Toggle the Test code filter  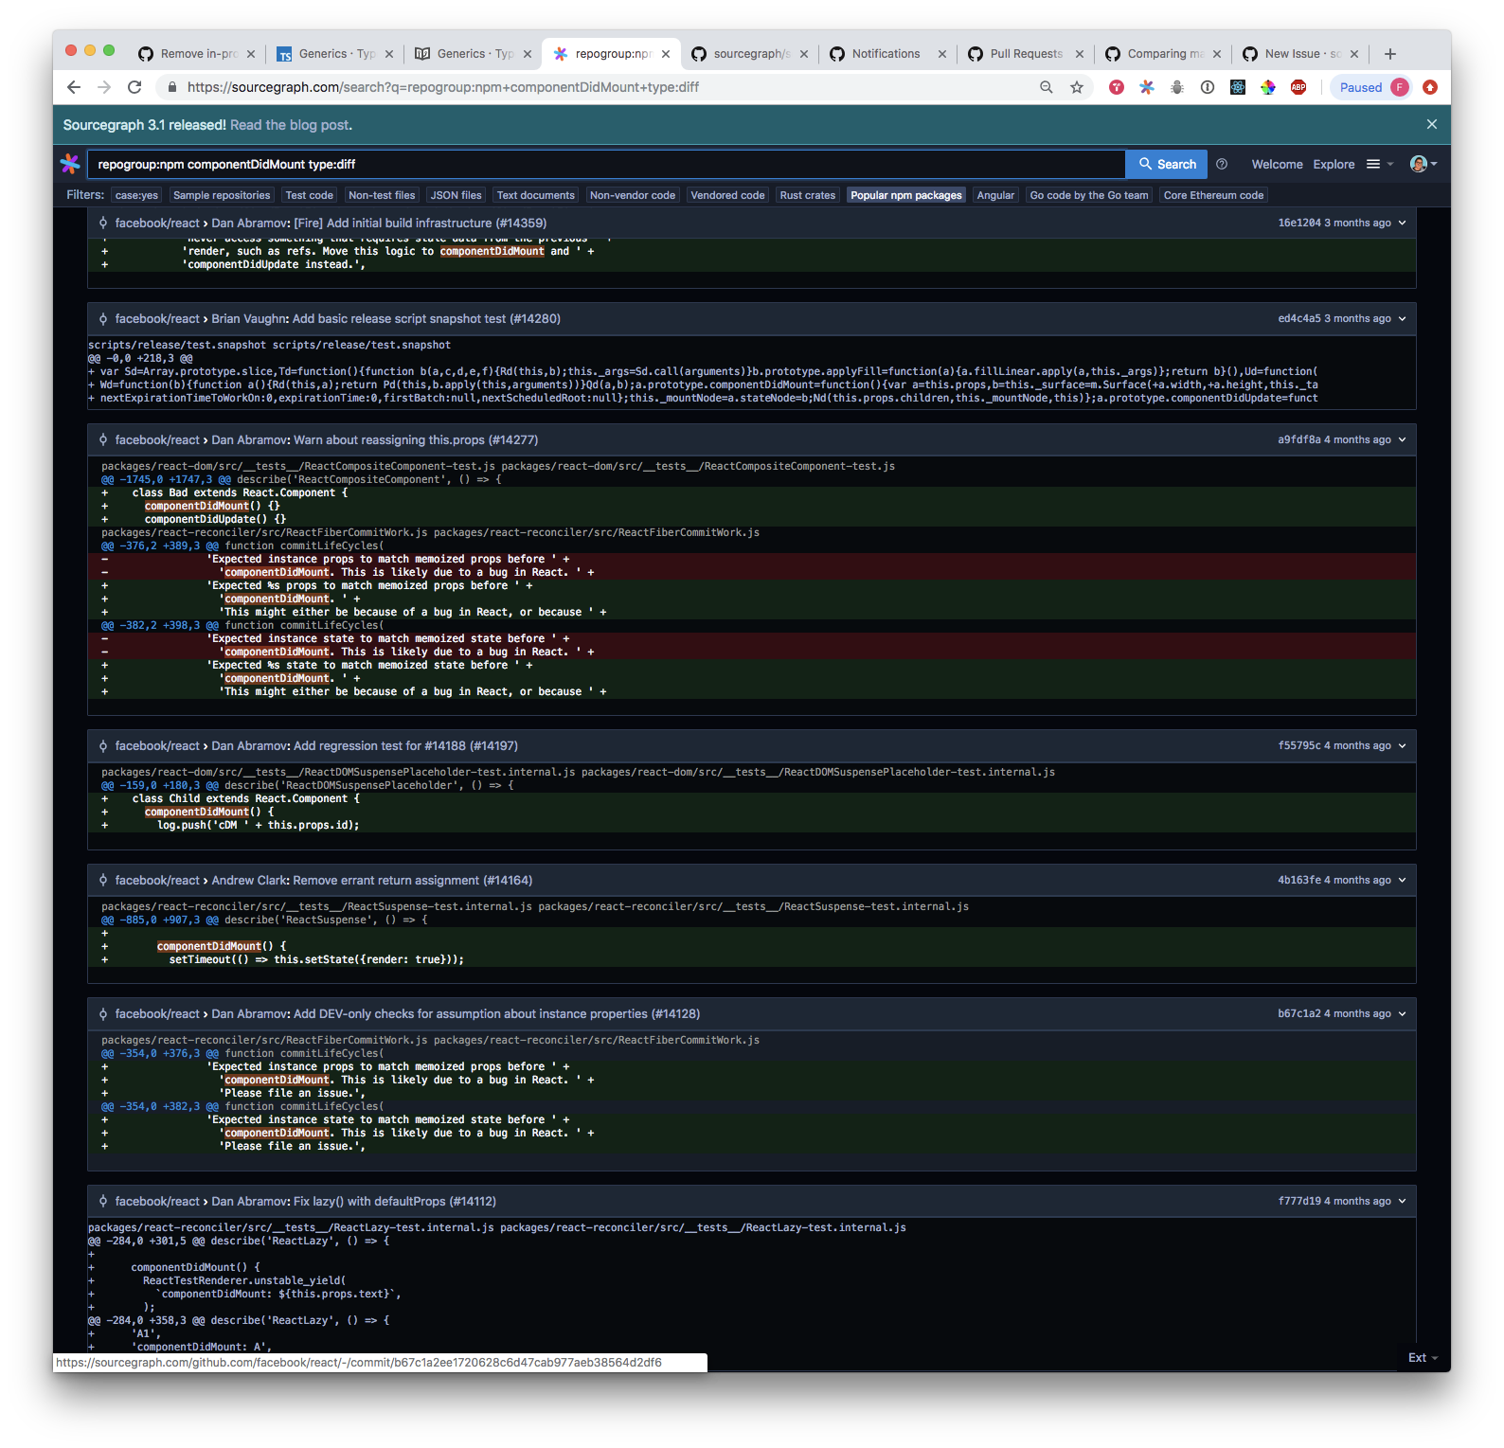[310, 195]
